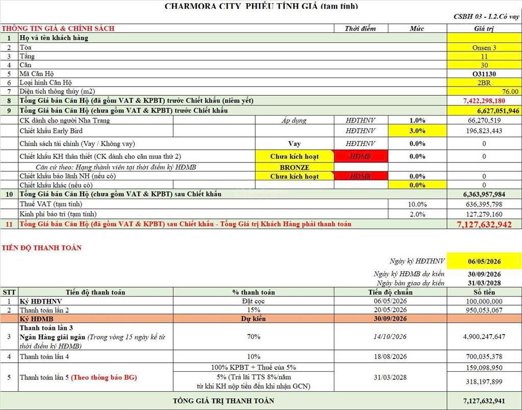Select the total payable '7,127,632,942'
This screenshot has width=522, height=410.
[x=484, y=225]
